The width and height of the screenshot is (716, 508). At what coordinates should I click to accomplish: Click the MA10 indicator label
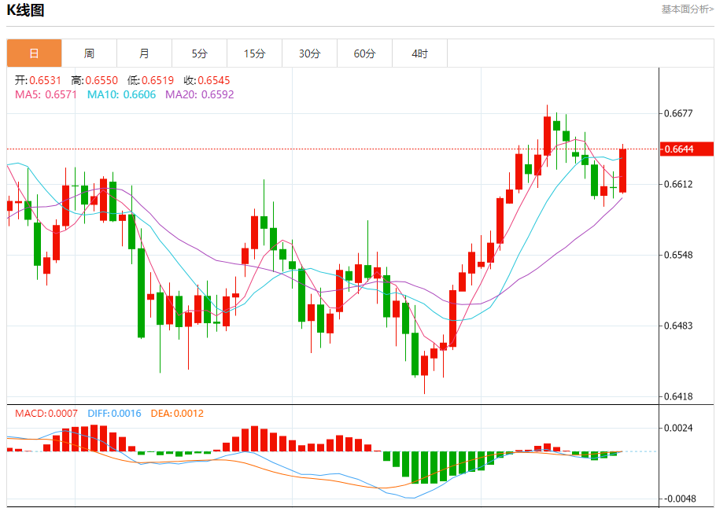(121, 94)
